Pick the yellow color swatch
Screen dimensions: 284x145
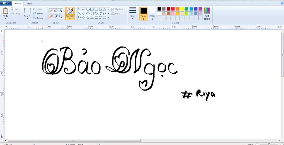pos(182,9)
